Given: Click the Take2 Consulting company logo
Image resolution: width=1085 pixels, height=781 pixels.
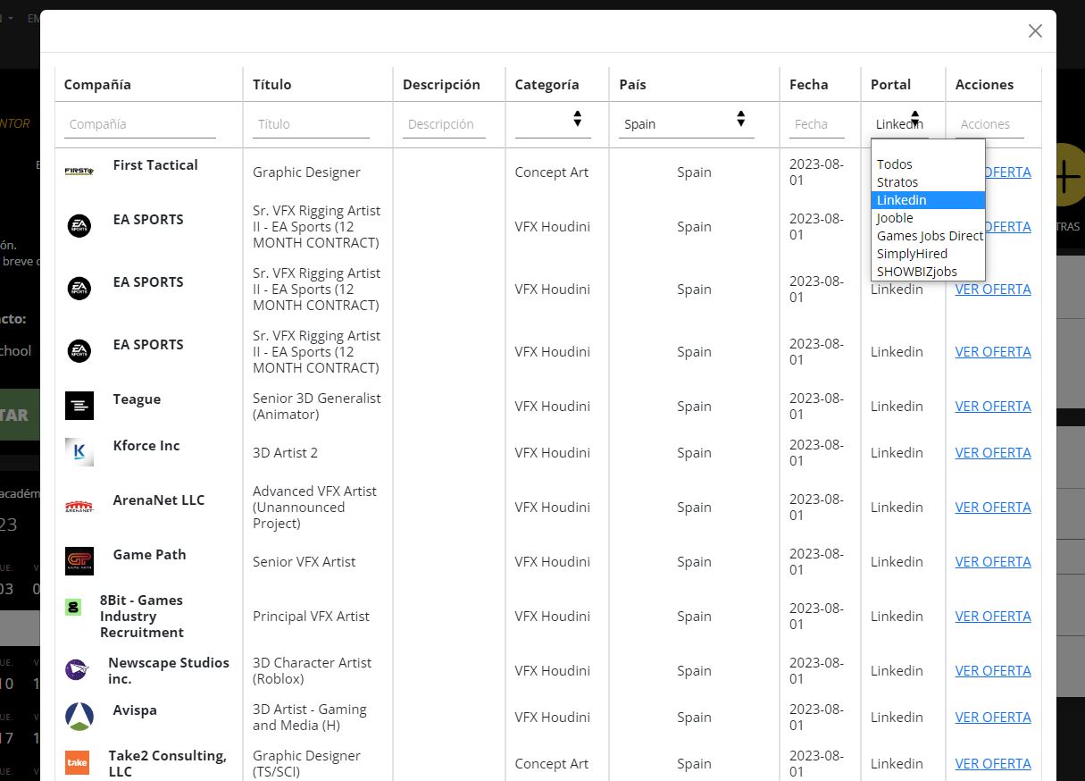Looking at the screenshot, I should pos(78,763).
